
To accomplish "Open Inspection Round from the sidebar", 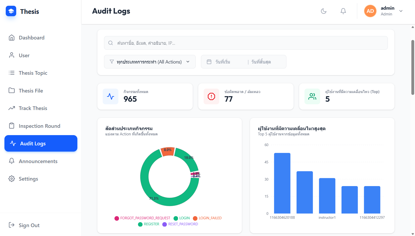I will pyautogui.click(x=39, y=126).
